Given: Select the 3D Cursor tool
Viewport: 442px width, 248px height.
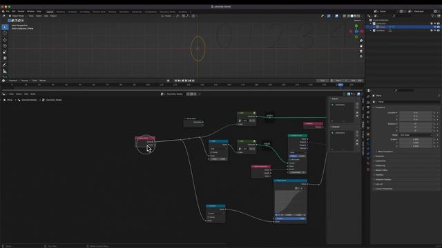Looking at the screenshot, I should pos(5,33).
